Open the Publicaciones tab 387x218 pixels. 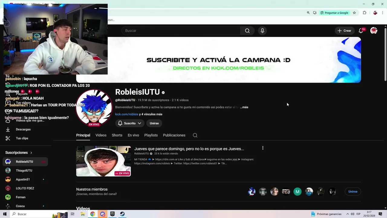(x=174, y=135)
